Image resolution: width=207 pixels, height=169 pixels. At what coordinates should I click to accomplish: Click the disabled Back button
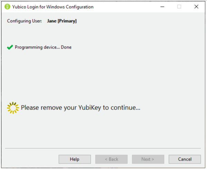tap(111, 159)
